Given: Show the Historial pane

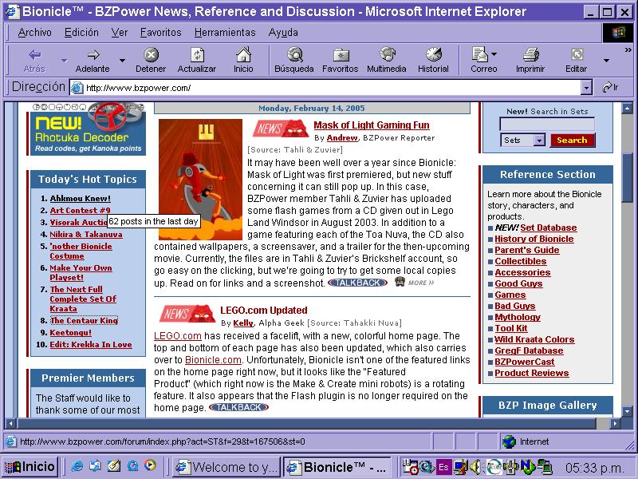Looking at the screenshot, I should [433, 54].
